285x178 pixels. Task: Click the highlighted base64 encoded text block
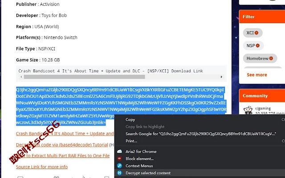(121, 106)
